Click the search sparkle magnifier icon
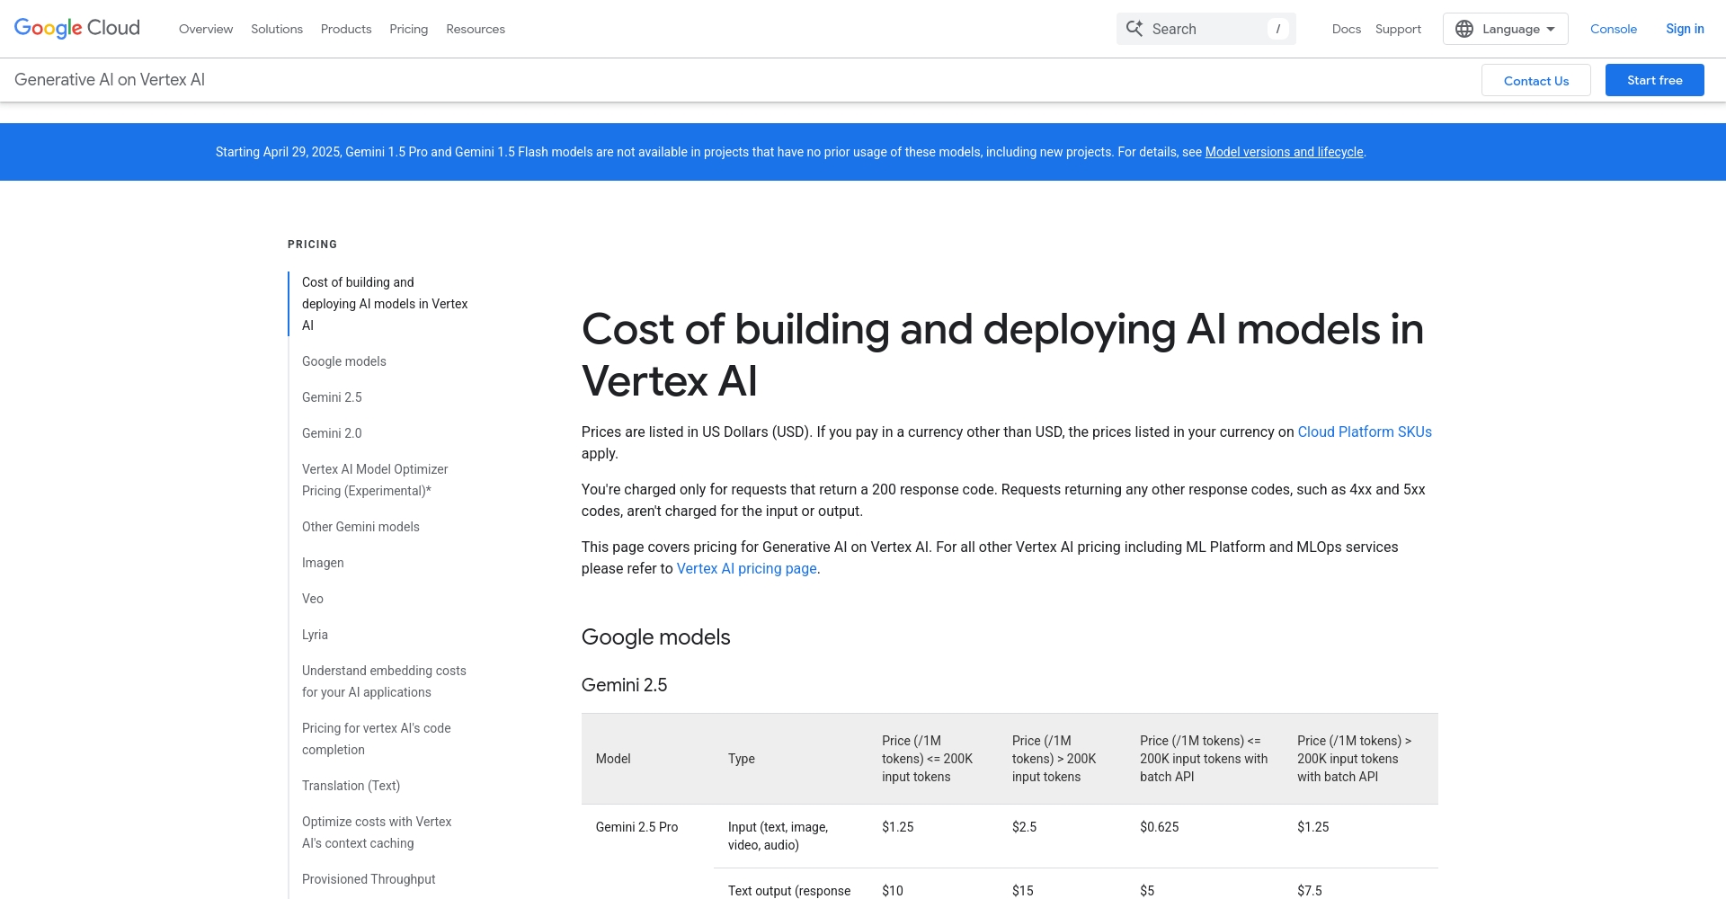The height and width of the screenshot is (899, 1726). pos(1134,29)
